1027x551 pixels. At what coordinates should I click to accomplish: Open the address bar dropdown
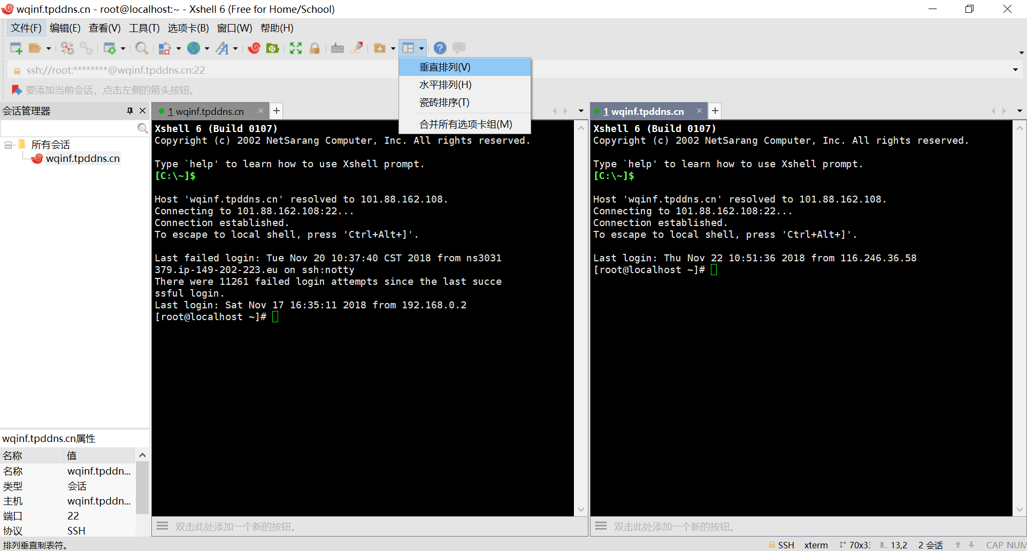(1014, 70)
